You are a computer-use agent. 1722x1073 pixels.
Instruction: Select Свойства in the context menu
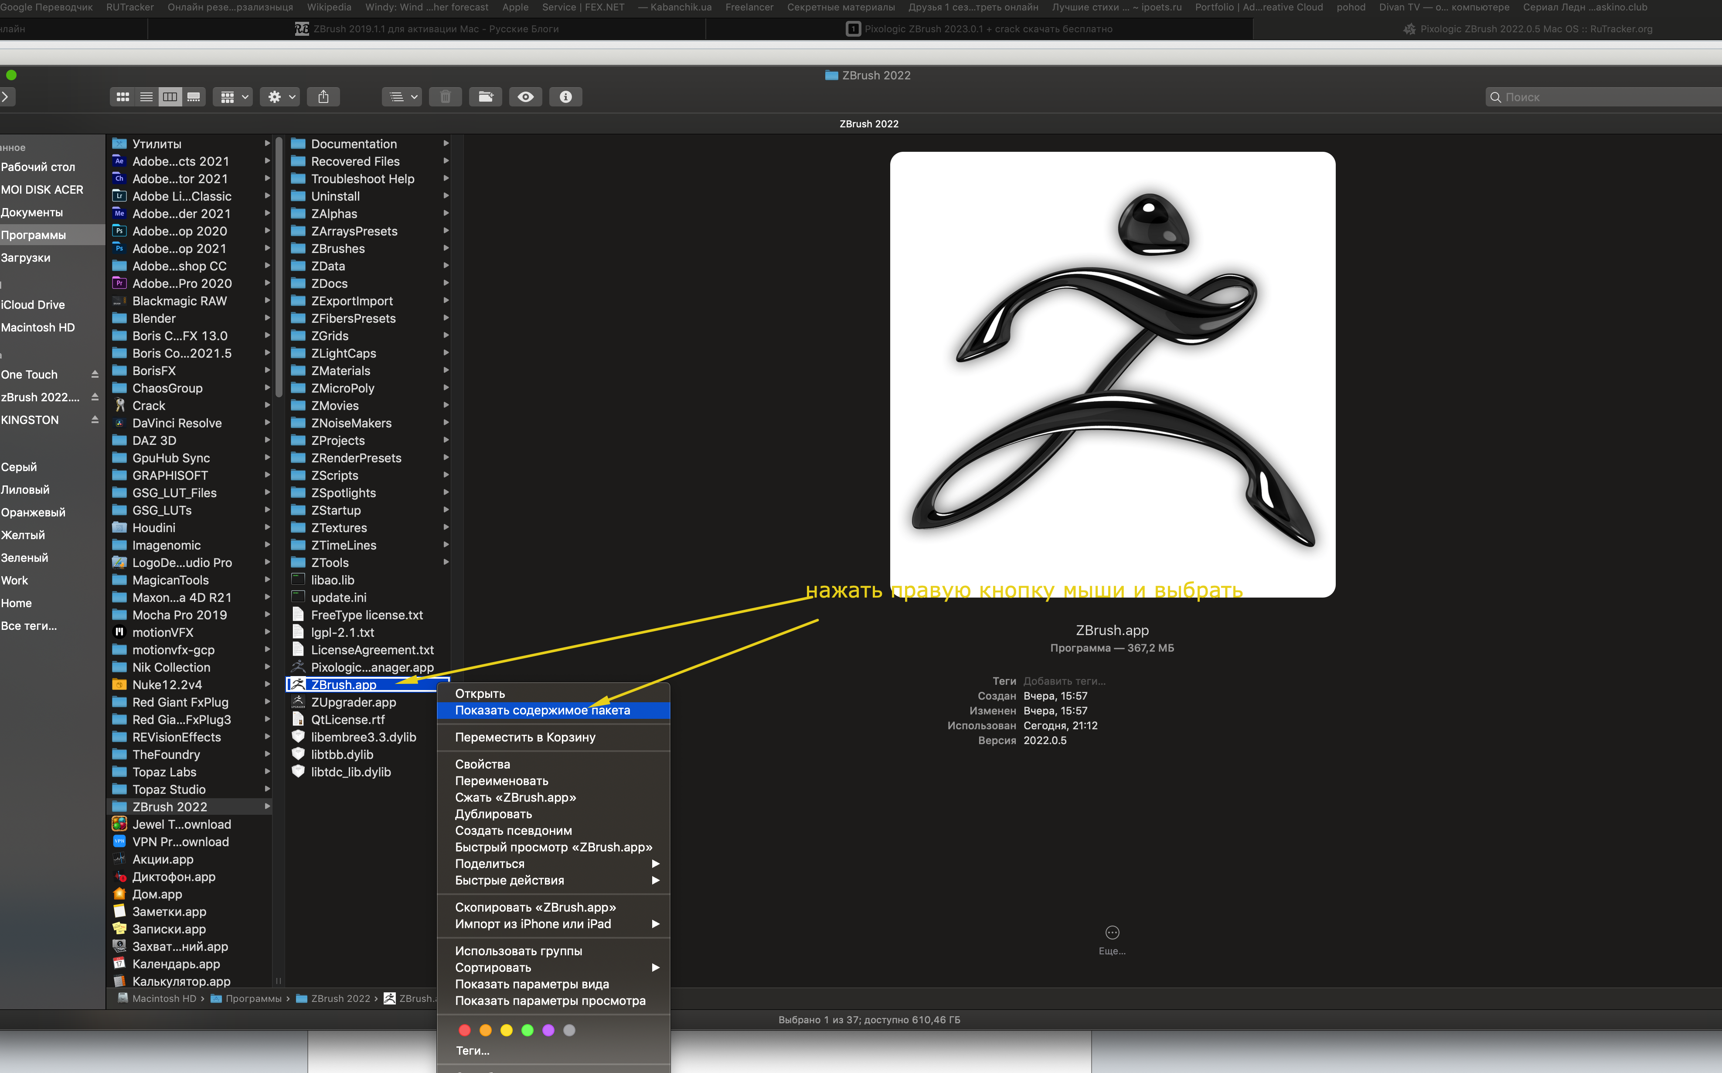tap(553, 764)
